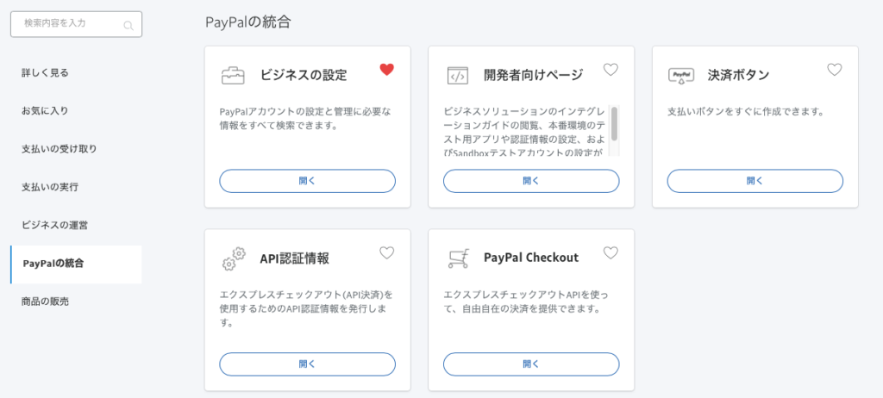This screenshot has width=883, height=398.
Task: Click the shopping cart icon for PayPal Checkout
Action: point(457,258)
